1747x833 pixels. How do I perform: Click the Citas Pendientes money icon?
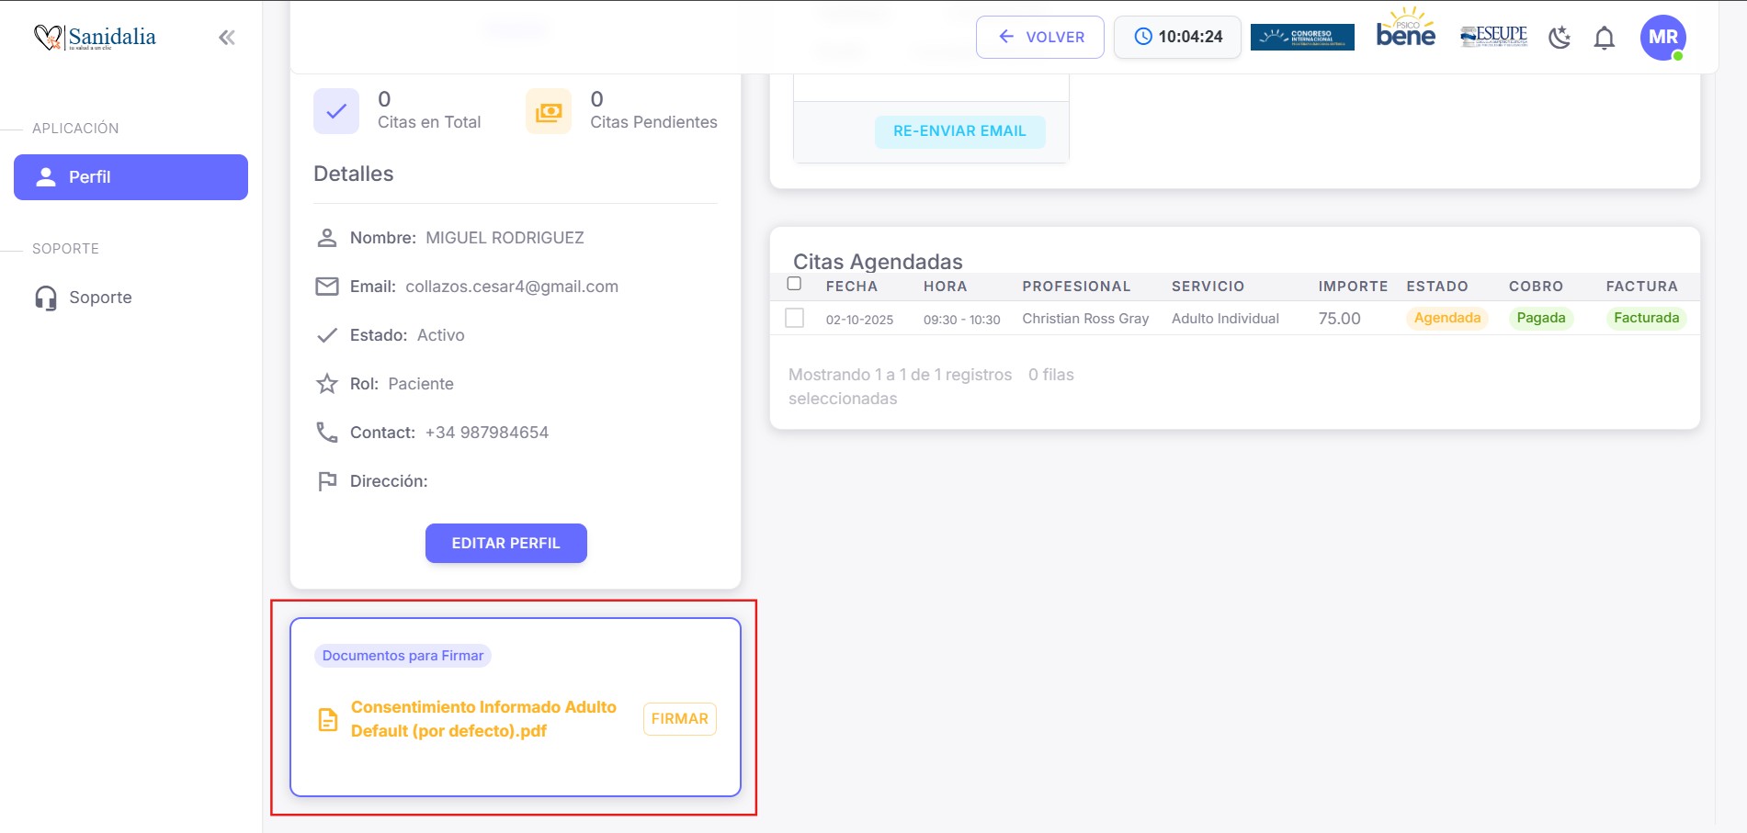click(548, 111)
